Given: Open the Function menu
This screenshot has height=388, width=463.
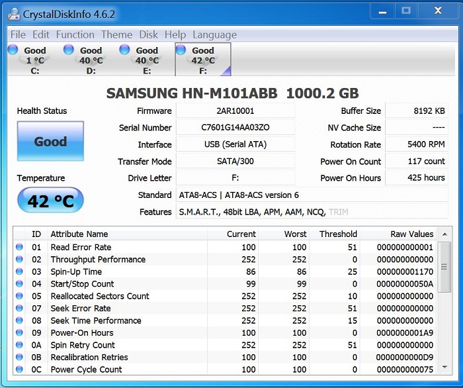Looking at the screenshot, I should tap(75, 34).
